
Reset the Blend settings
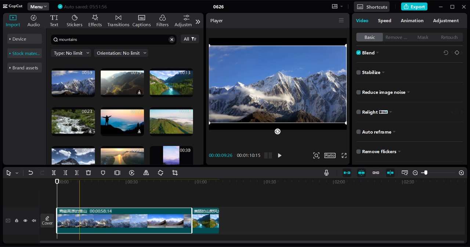[446, 53]
